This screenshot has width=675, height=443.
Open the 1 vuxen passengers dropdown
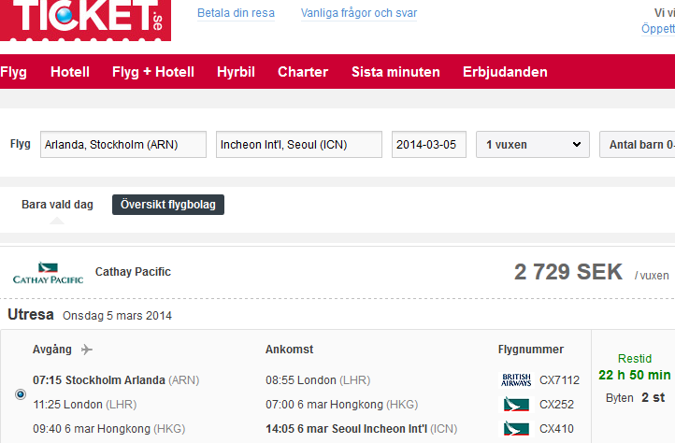point(532,145)
